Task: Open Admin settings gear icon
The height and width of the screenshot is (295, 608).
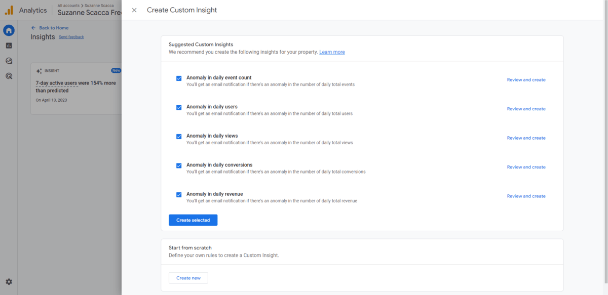Action: [9, 282]
